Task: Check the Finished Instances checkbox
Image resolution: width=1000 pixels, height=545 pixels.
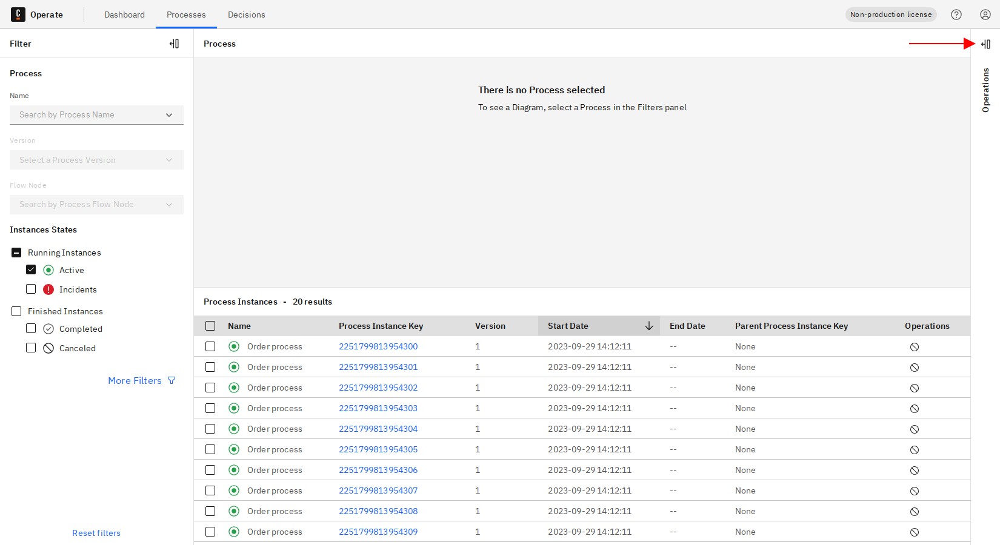Action: click(x=16, y=311)
